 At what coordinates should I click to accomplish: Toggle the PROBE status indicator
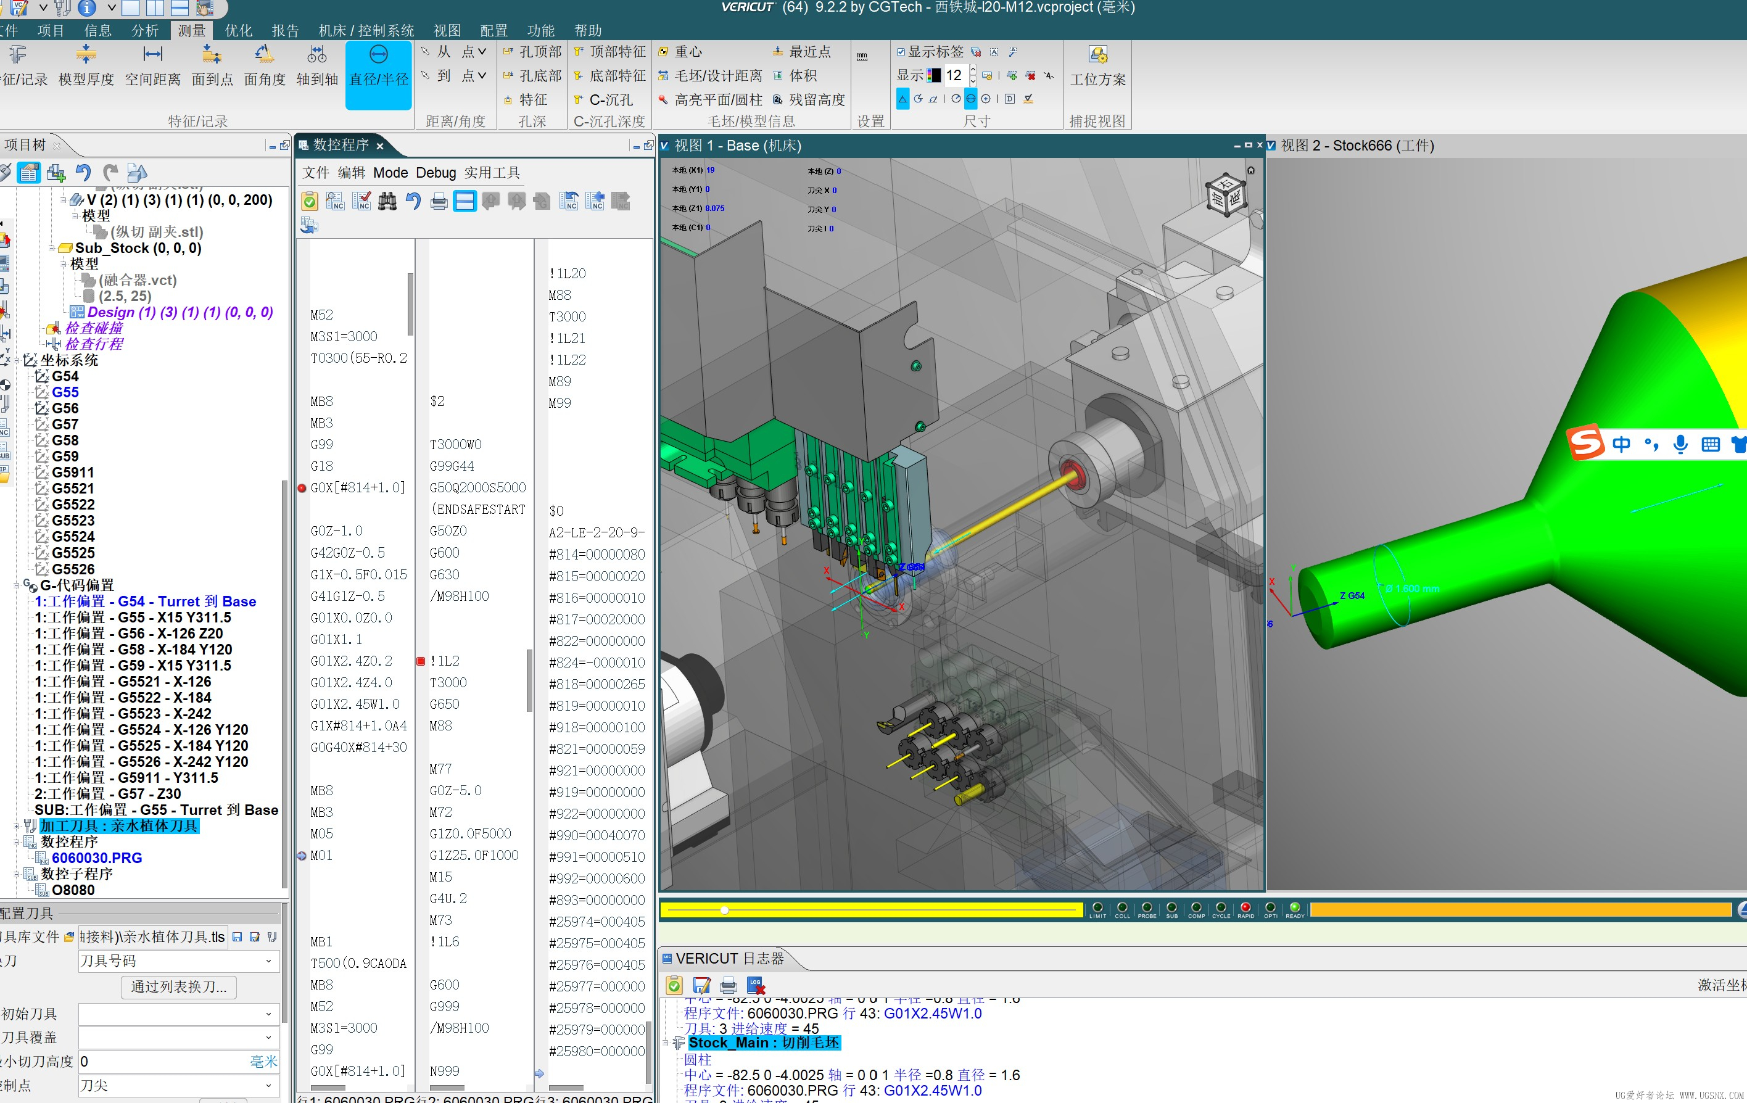(x=1146, y=908)
